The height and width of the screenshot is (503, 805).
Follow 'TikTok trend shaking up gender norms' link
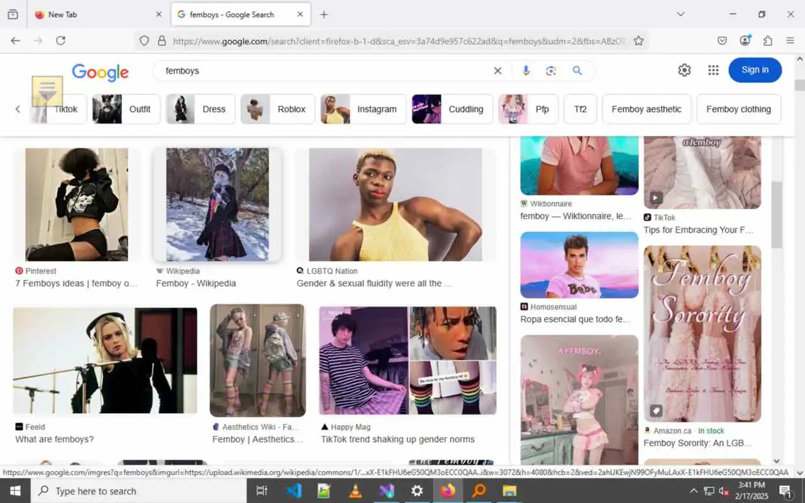coord(398,439)
